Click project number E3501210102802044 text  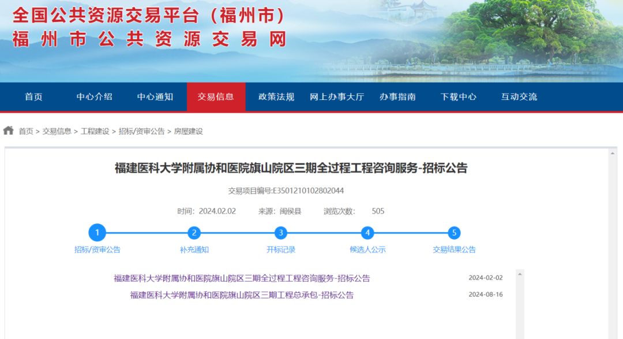point(308,191)
